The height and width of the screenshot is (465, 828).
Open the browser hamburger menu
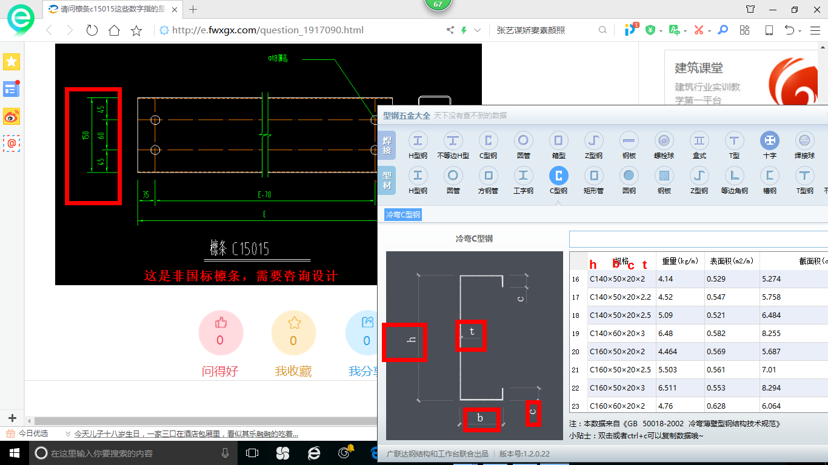pyautogui.click(x=815, y=29)
